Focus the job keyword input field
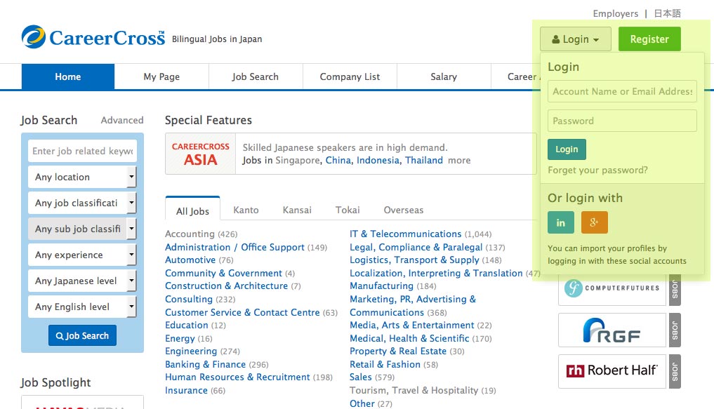 click(82, 151)
